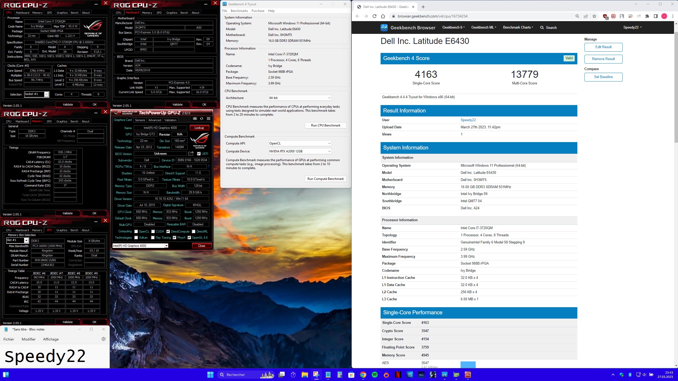Open Spotify from the taskbar
This screenshot has width=678, height=381.
(375, 375)
